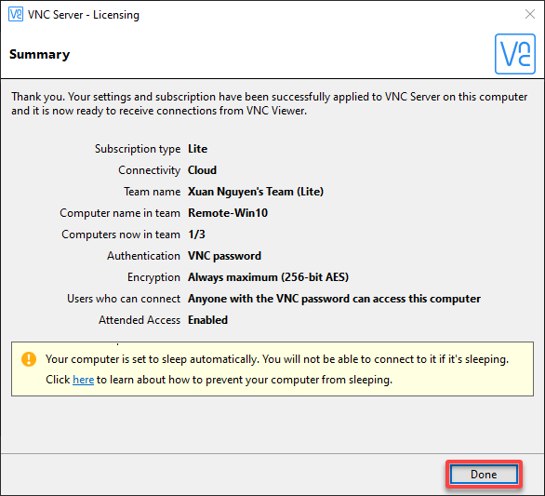Image resolution: width=545 pixels, height=496 pixels.
Task: Click the VNC Server - Licensing window title
Action: coord(84,15)
